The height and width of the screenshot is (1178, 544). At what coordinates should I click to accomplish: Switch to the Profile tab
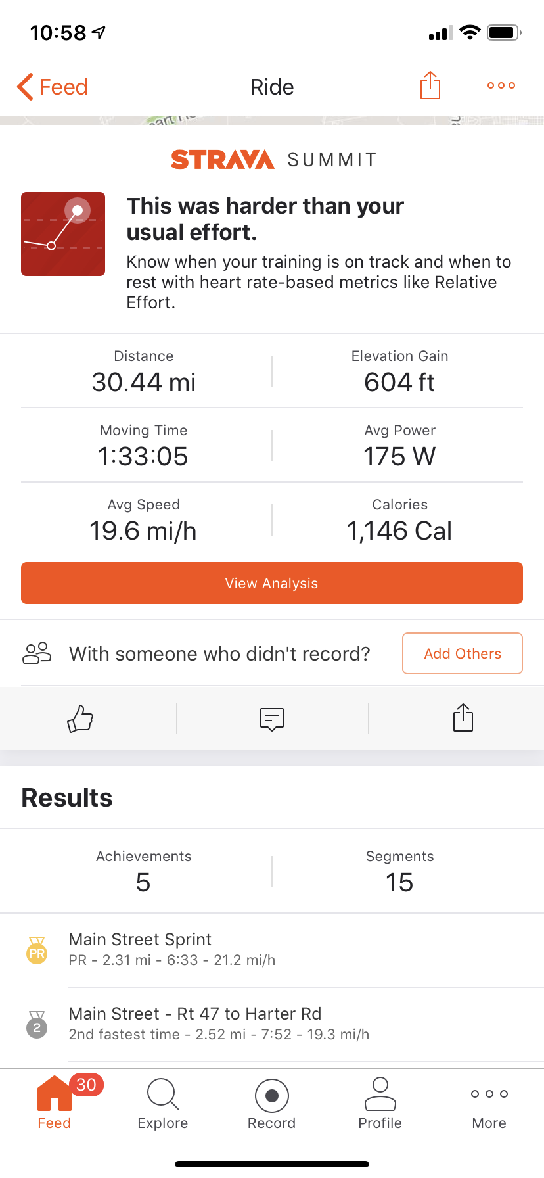(x=380, y=1104)
